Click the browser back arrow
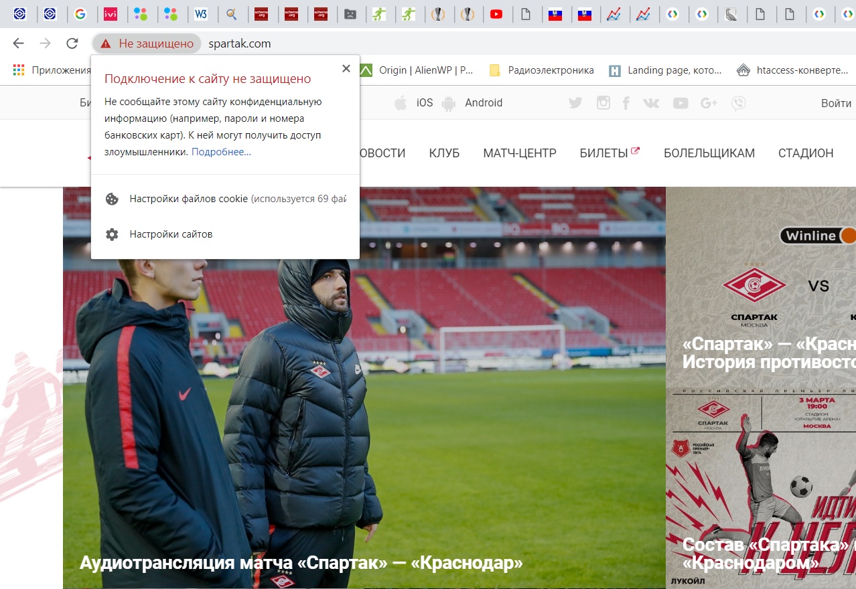The width and height of the screenshot is (856, 589). click(x=18, y=44)
